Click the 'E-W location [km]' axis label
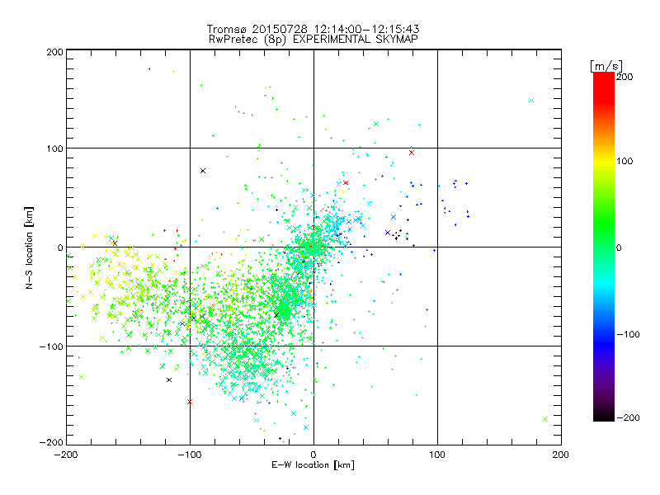This screenshot has height=495, width=660. click(x=313, y=464)
